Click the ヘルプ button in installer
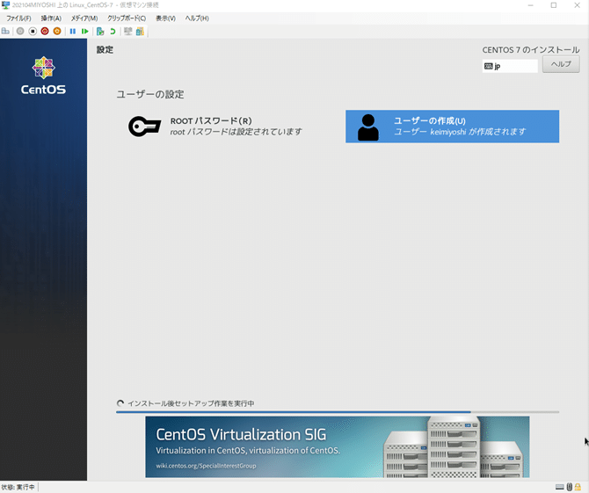589x493 pixels. 561,64
